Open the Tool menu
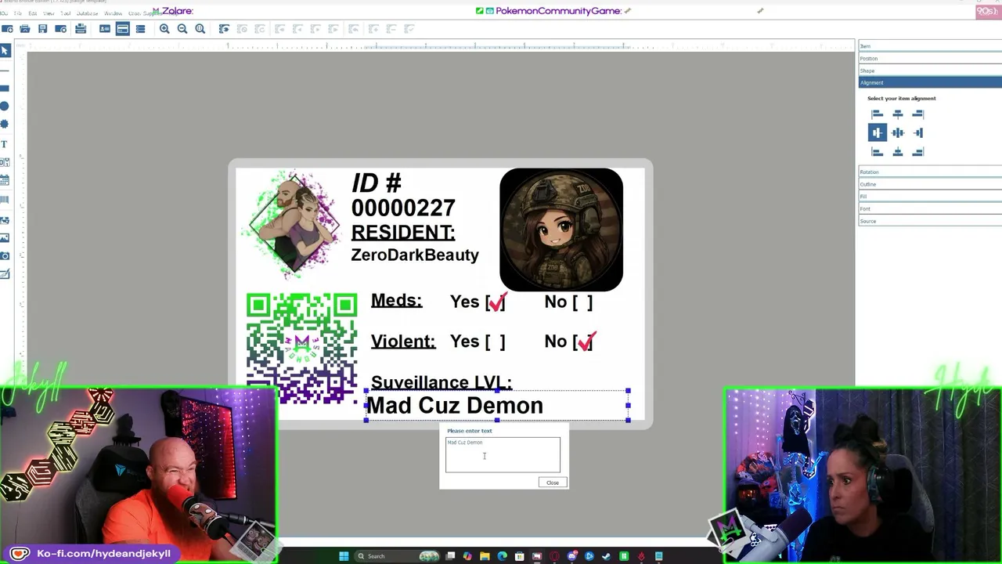The image size is (1002, 564). pyautogui.click(x=66, y=13)
